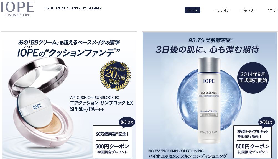Click the クッションファンデ banner headline
The image size is (278, 159).
pos(69,53)
